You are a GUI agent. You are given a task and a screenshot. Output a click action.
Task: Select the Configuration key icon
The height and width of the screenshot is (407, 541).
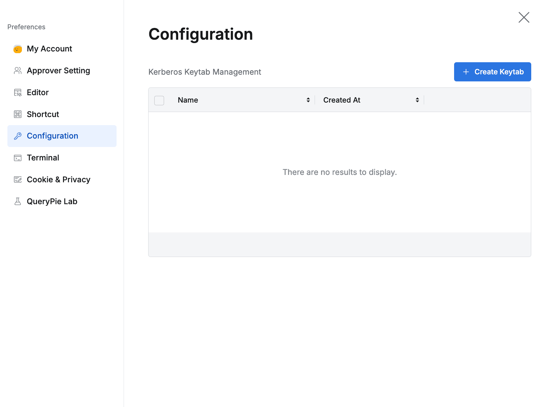tap(18, 136)
